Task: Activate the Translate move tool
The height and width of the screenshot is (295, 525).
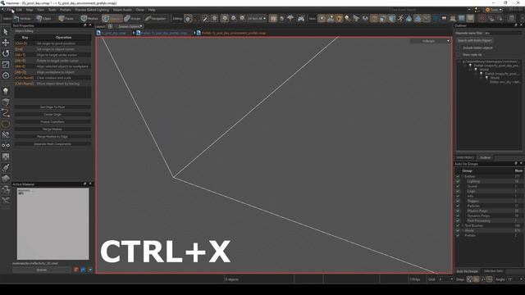Action: pos(6,43)
